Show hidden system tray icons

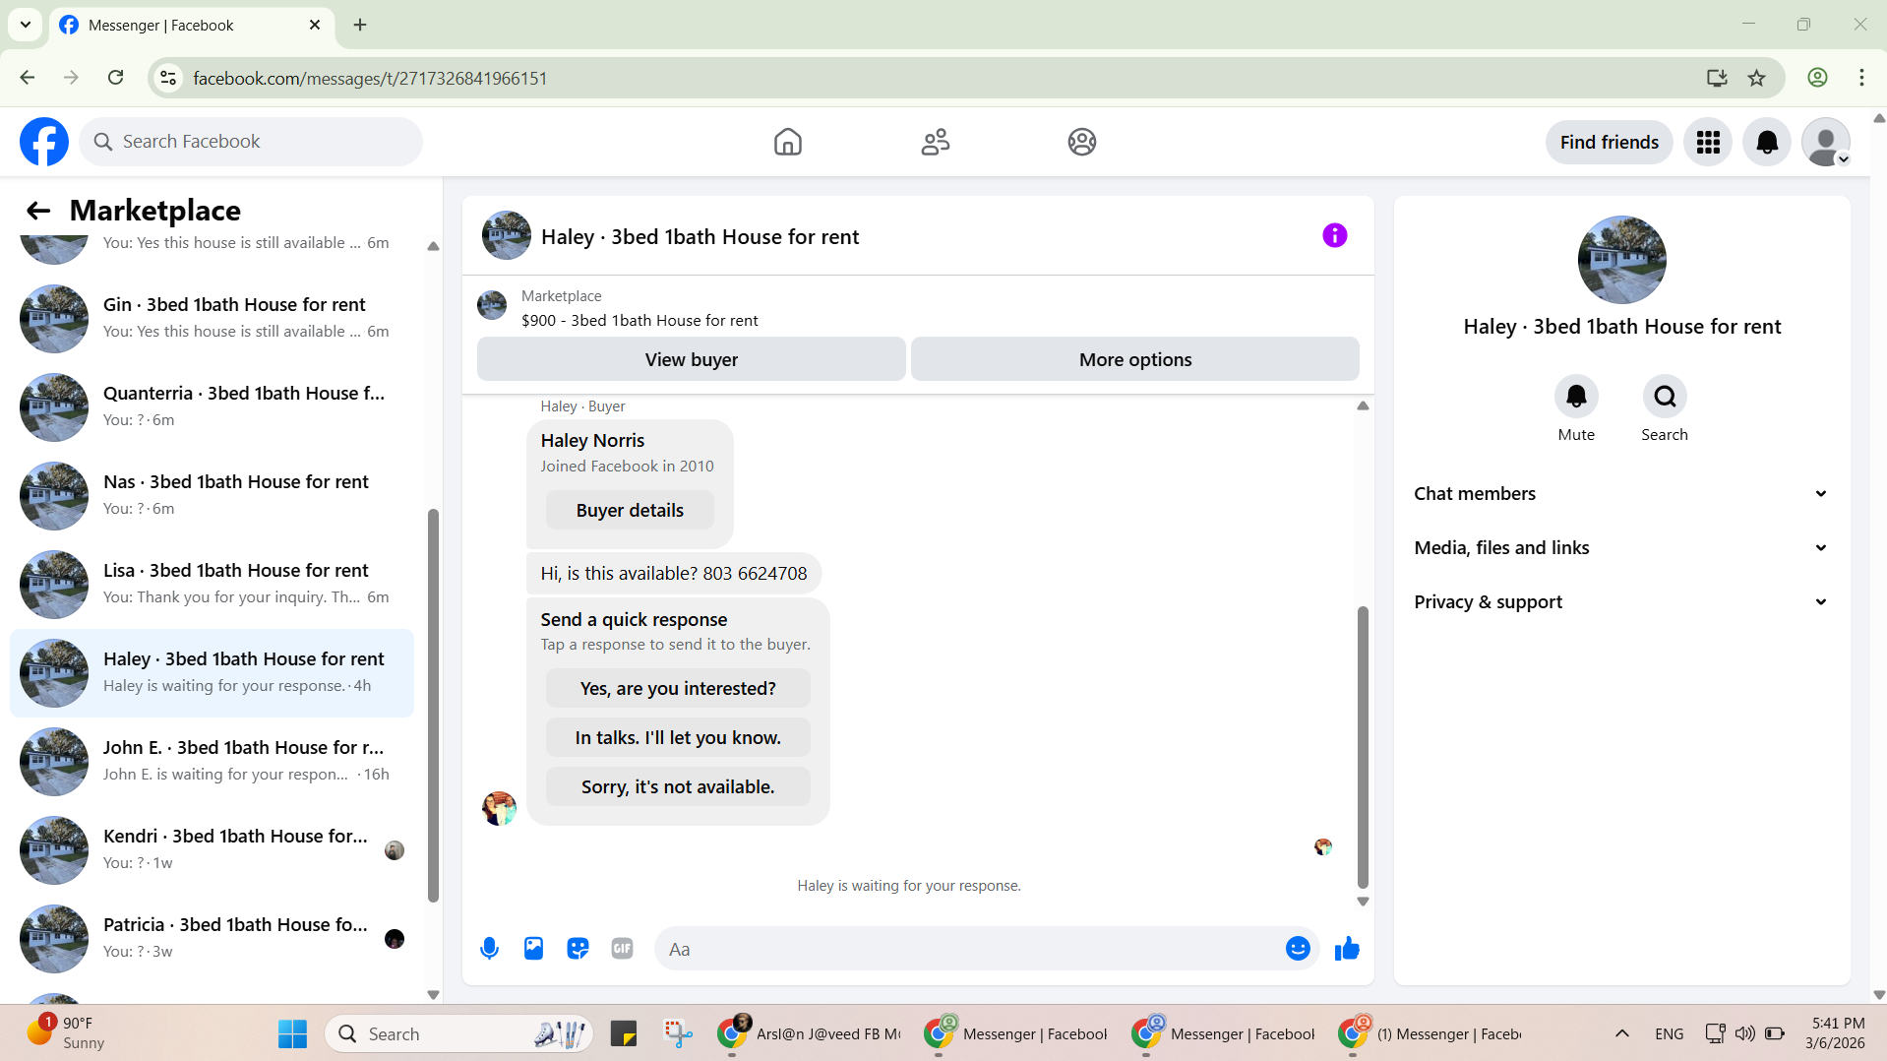pos(1622,1034)
